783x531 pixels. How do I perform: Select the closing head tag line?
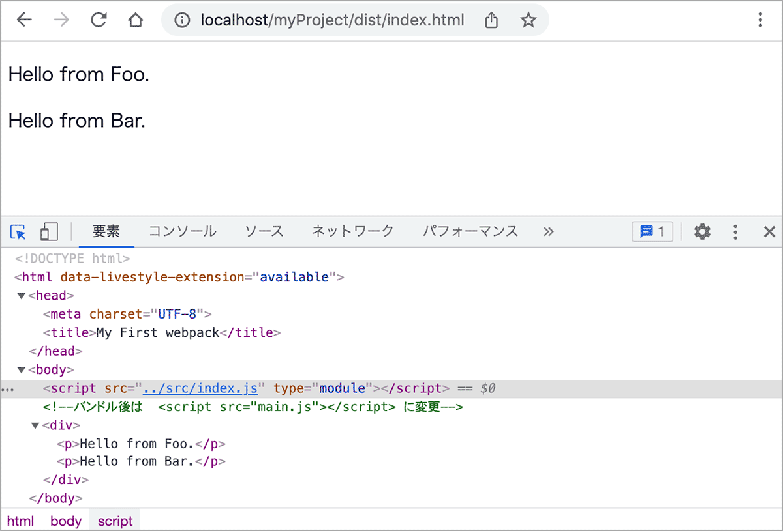pos(55,351)
